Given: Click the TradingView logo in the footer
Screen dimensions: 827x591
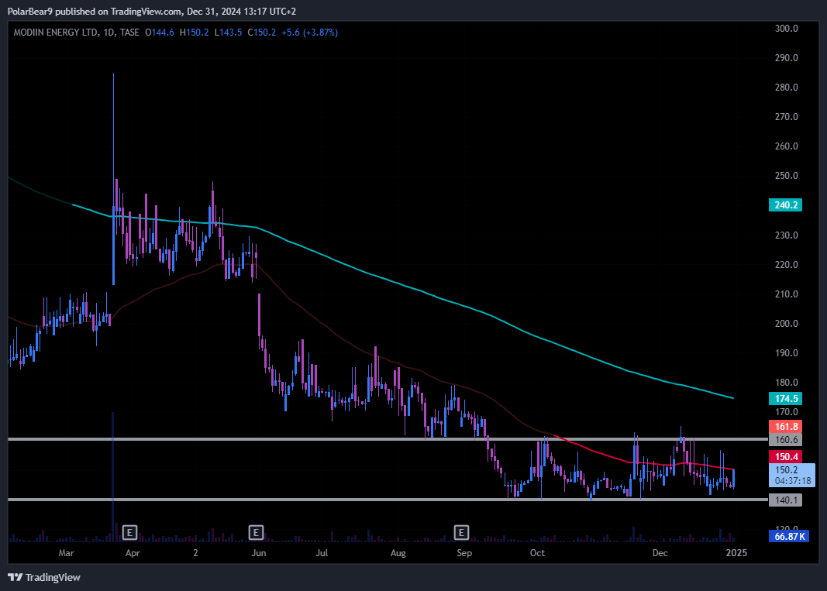Looking at the screenshot, I should pos(44,577).
